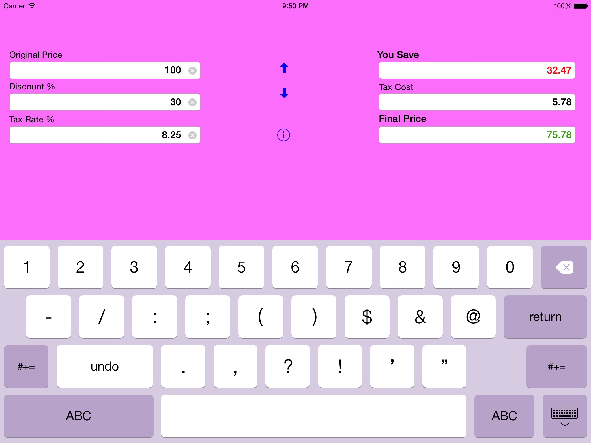This screenshot has height=443, width=591.
Task: Switch to right ABC keyboard
Action: pyautogui.click(x=504, y=416)
